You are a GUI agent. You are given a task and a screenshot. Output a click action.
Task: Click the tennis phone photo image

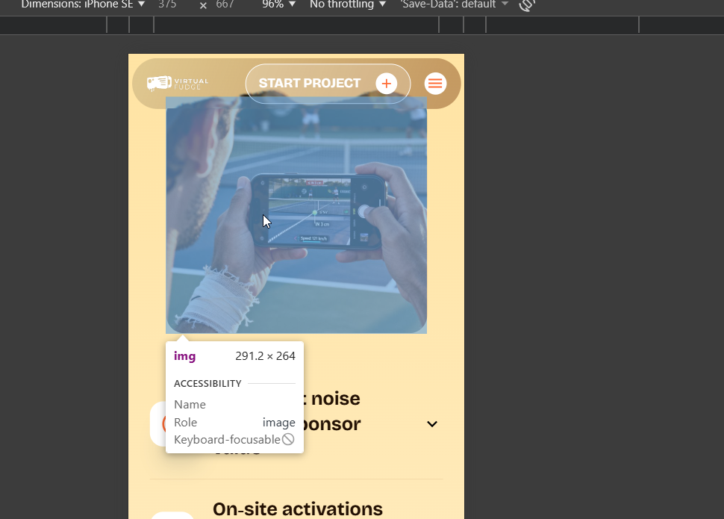pyautogui.click(x=296, y=215)
